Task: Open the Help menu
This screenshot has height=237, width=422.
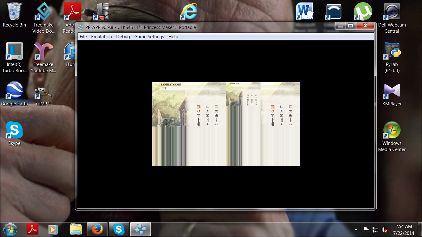Action: click(x=173, y=37)
